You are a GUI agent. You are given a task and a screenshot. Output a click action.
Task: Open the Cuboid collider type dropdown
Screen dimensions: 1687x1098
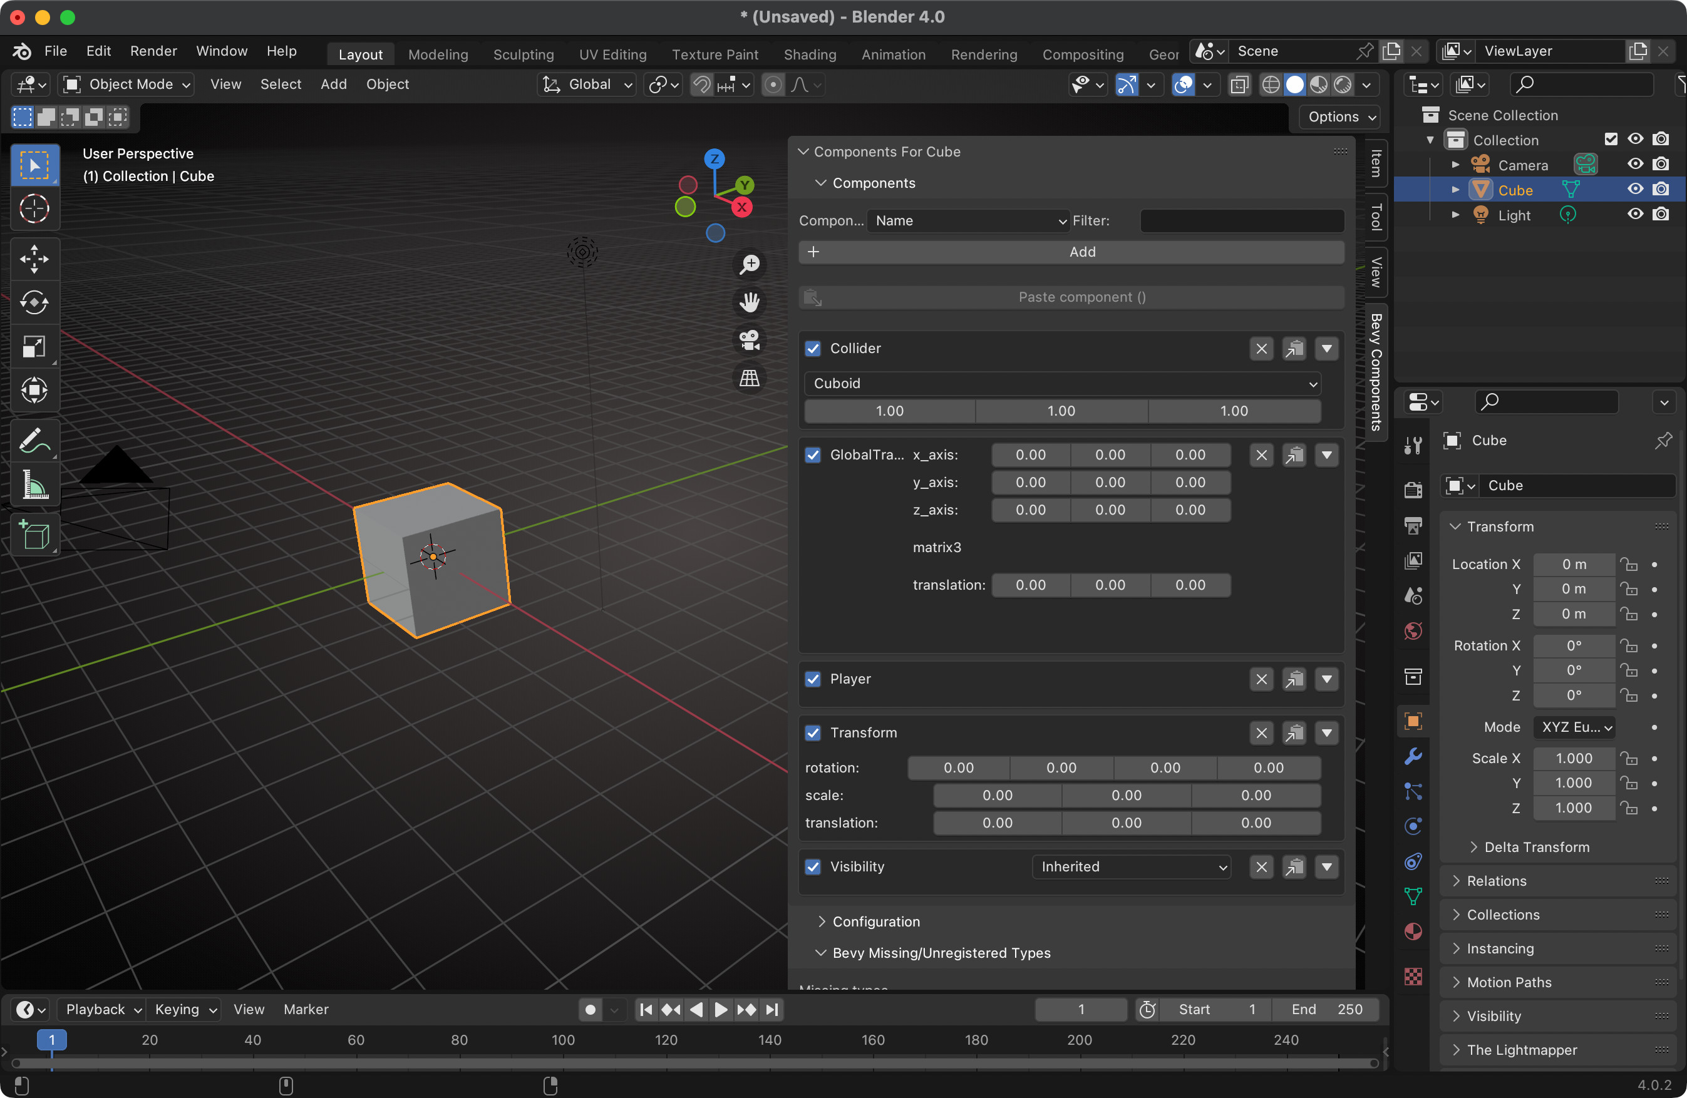point(1062,383)
